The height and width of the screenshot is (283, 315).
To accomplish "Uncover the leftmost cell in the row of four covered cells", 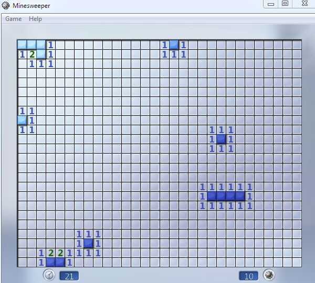I will coord(212,196).
